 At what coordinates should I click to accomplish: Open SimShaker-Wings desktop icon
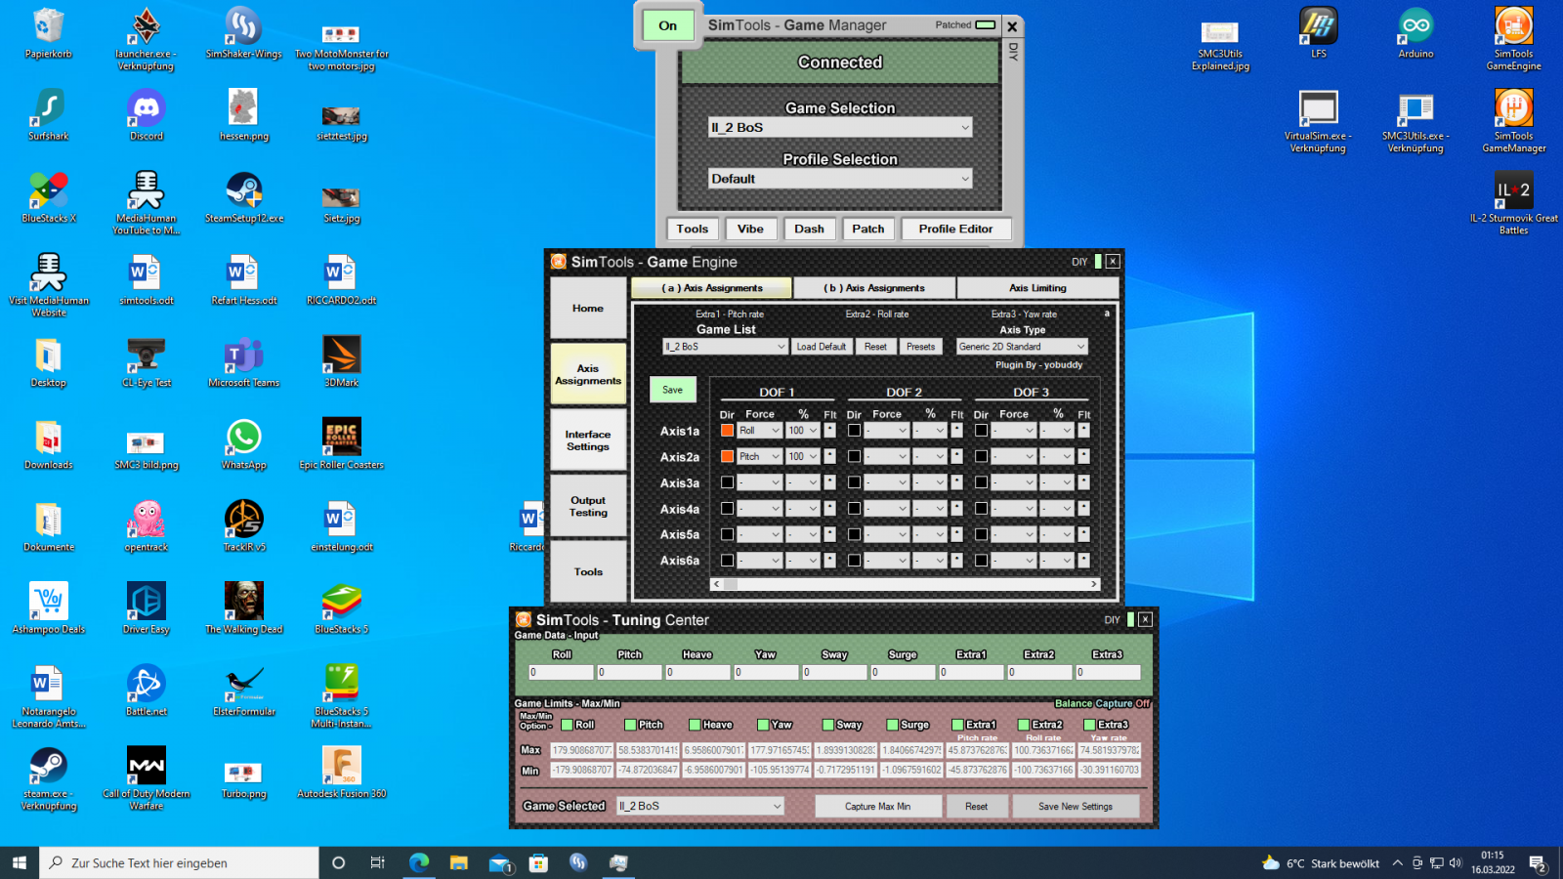click(243, 33)
